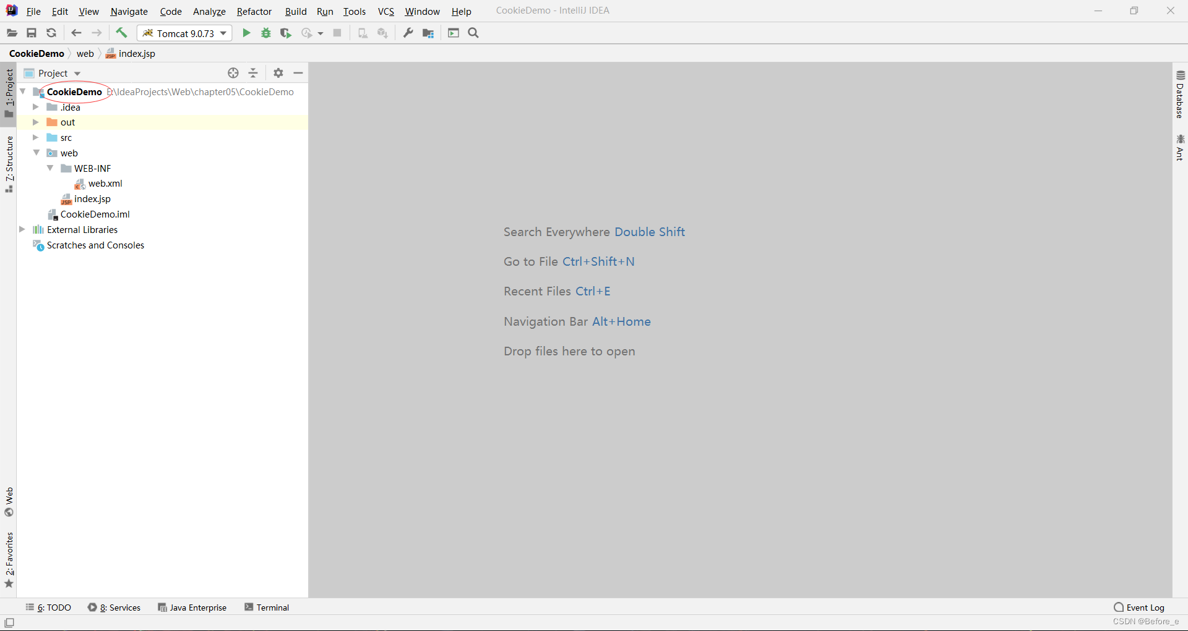
Task: Expand the .idea folder
Action: pyautogui.click(x=36, y=107)
